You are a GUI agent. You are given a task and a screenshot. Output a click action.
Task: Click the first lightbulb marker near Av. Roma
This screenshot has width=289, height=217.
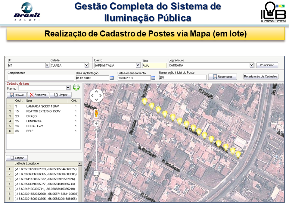pos(145,101)
